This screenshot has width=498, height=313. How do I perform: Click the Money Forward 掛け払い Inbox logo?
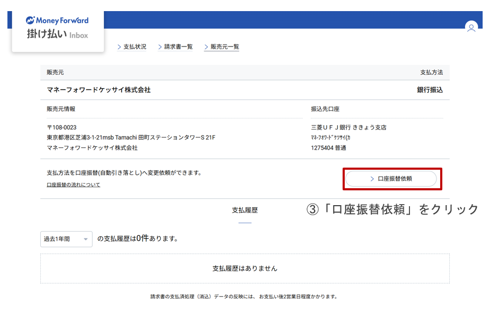pyautogui.click(x=57, y=28)
